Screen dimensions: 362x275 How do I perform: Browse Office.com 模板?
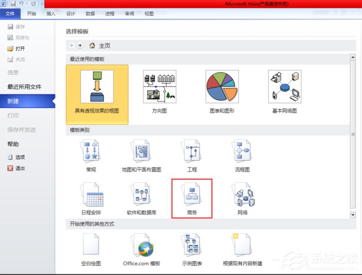pyautogui.click(x=142, y=249)
